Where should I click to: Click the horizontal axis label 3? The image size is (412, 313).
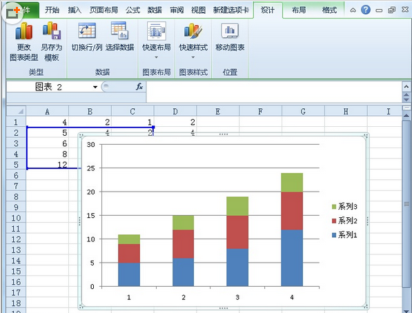coord(237,297)
